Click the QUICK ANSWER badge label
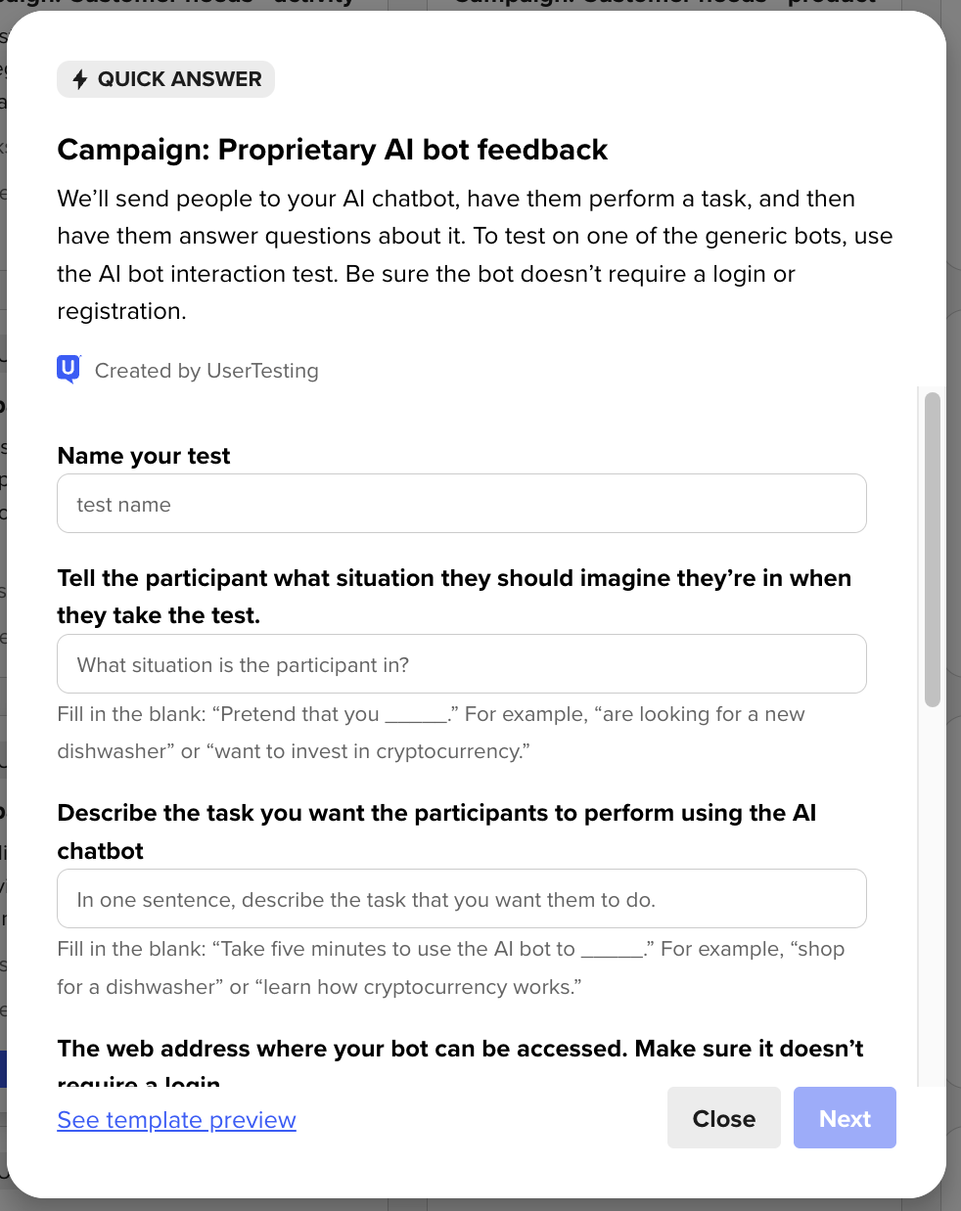The width and height of the screenshot is (961, 1211). 179,79
